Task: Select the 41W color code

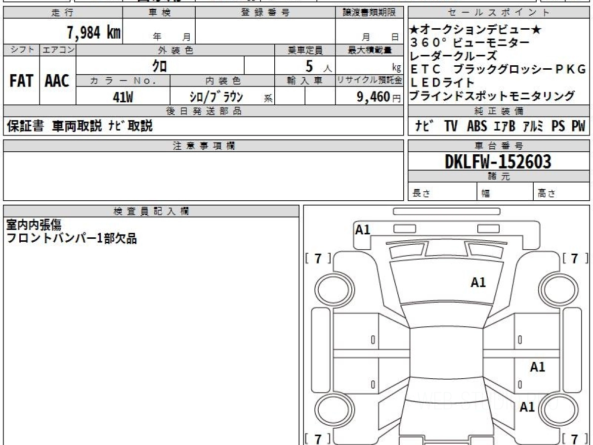Action: coord(123,97)
